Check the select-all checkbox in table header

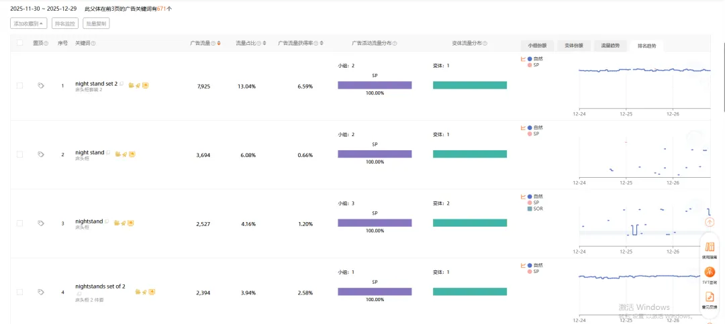point(19,44)
